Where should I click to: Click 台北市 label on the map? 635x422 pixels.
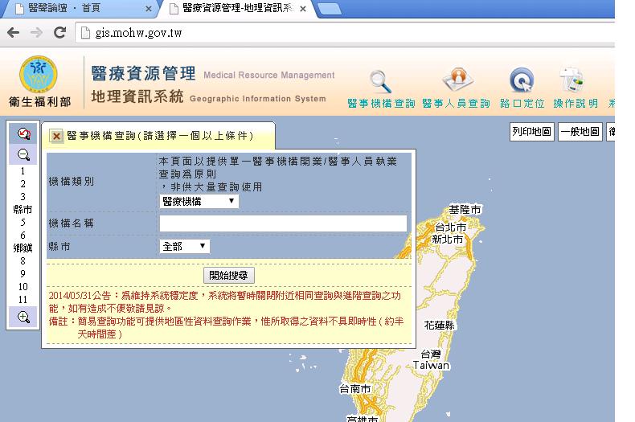click(451, 227)
